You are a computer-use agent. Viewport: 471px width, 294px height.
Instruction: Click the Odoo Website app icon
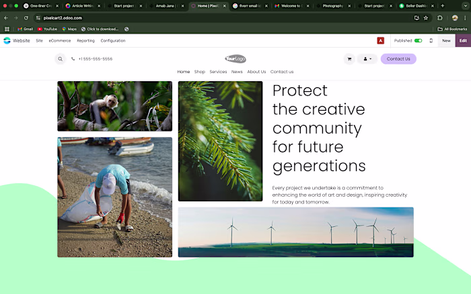7,40
